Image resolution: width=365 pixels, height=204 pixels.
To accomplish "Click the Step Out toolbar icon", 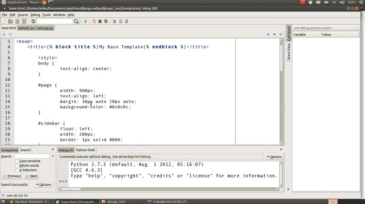I will (x=127, y=21).
